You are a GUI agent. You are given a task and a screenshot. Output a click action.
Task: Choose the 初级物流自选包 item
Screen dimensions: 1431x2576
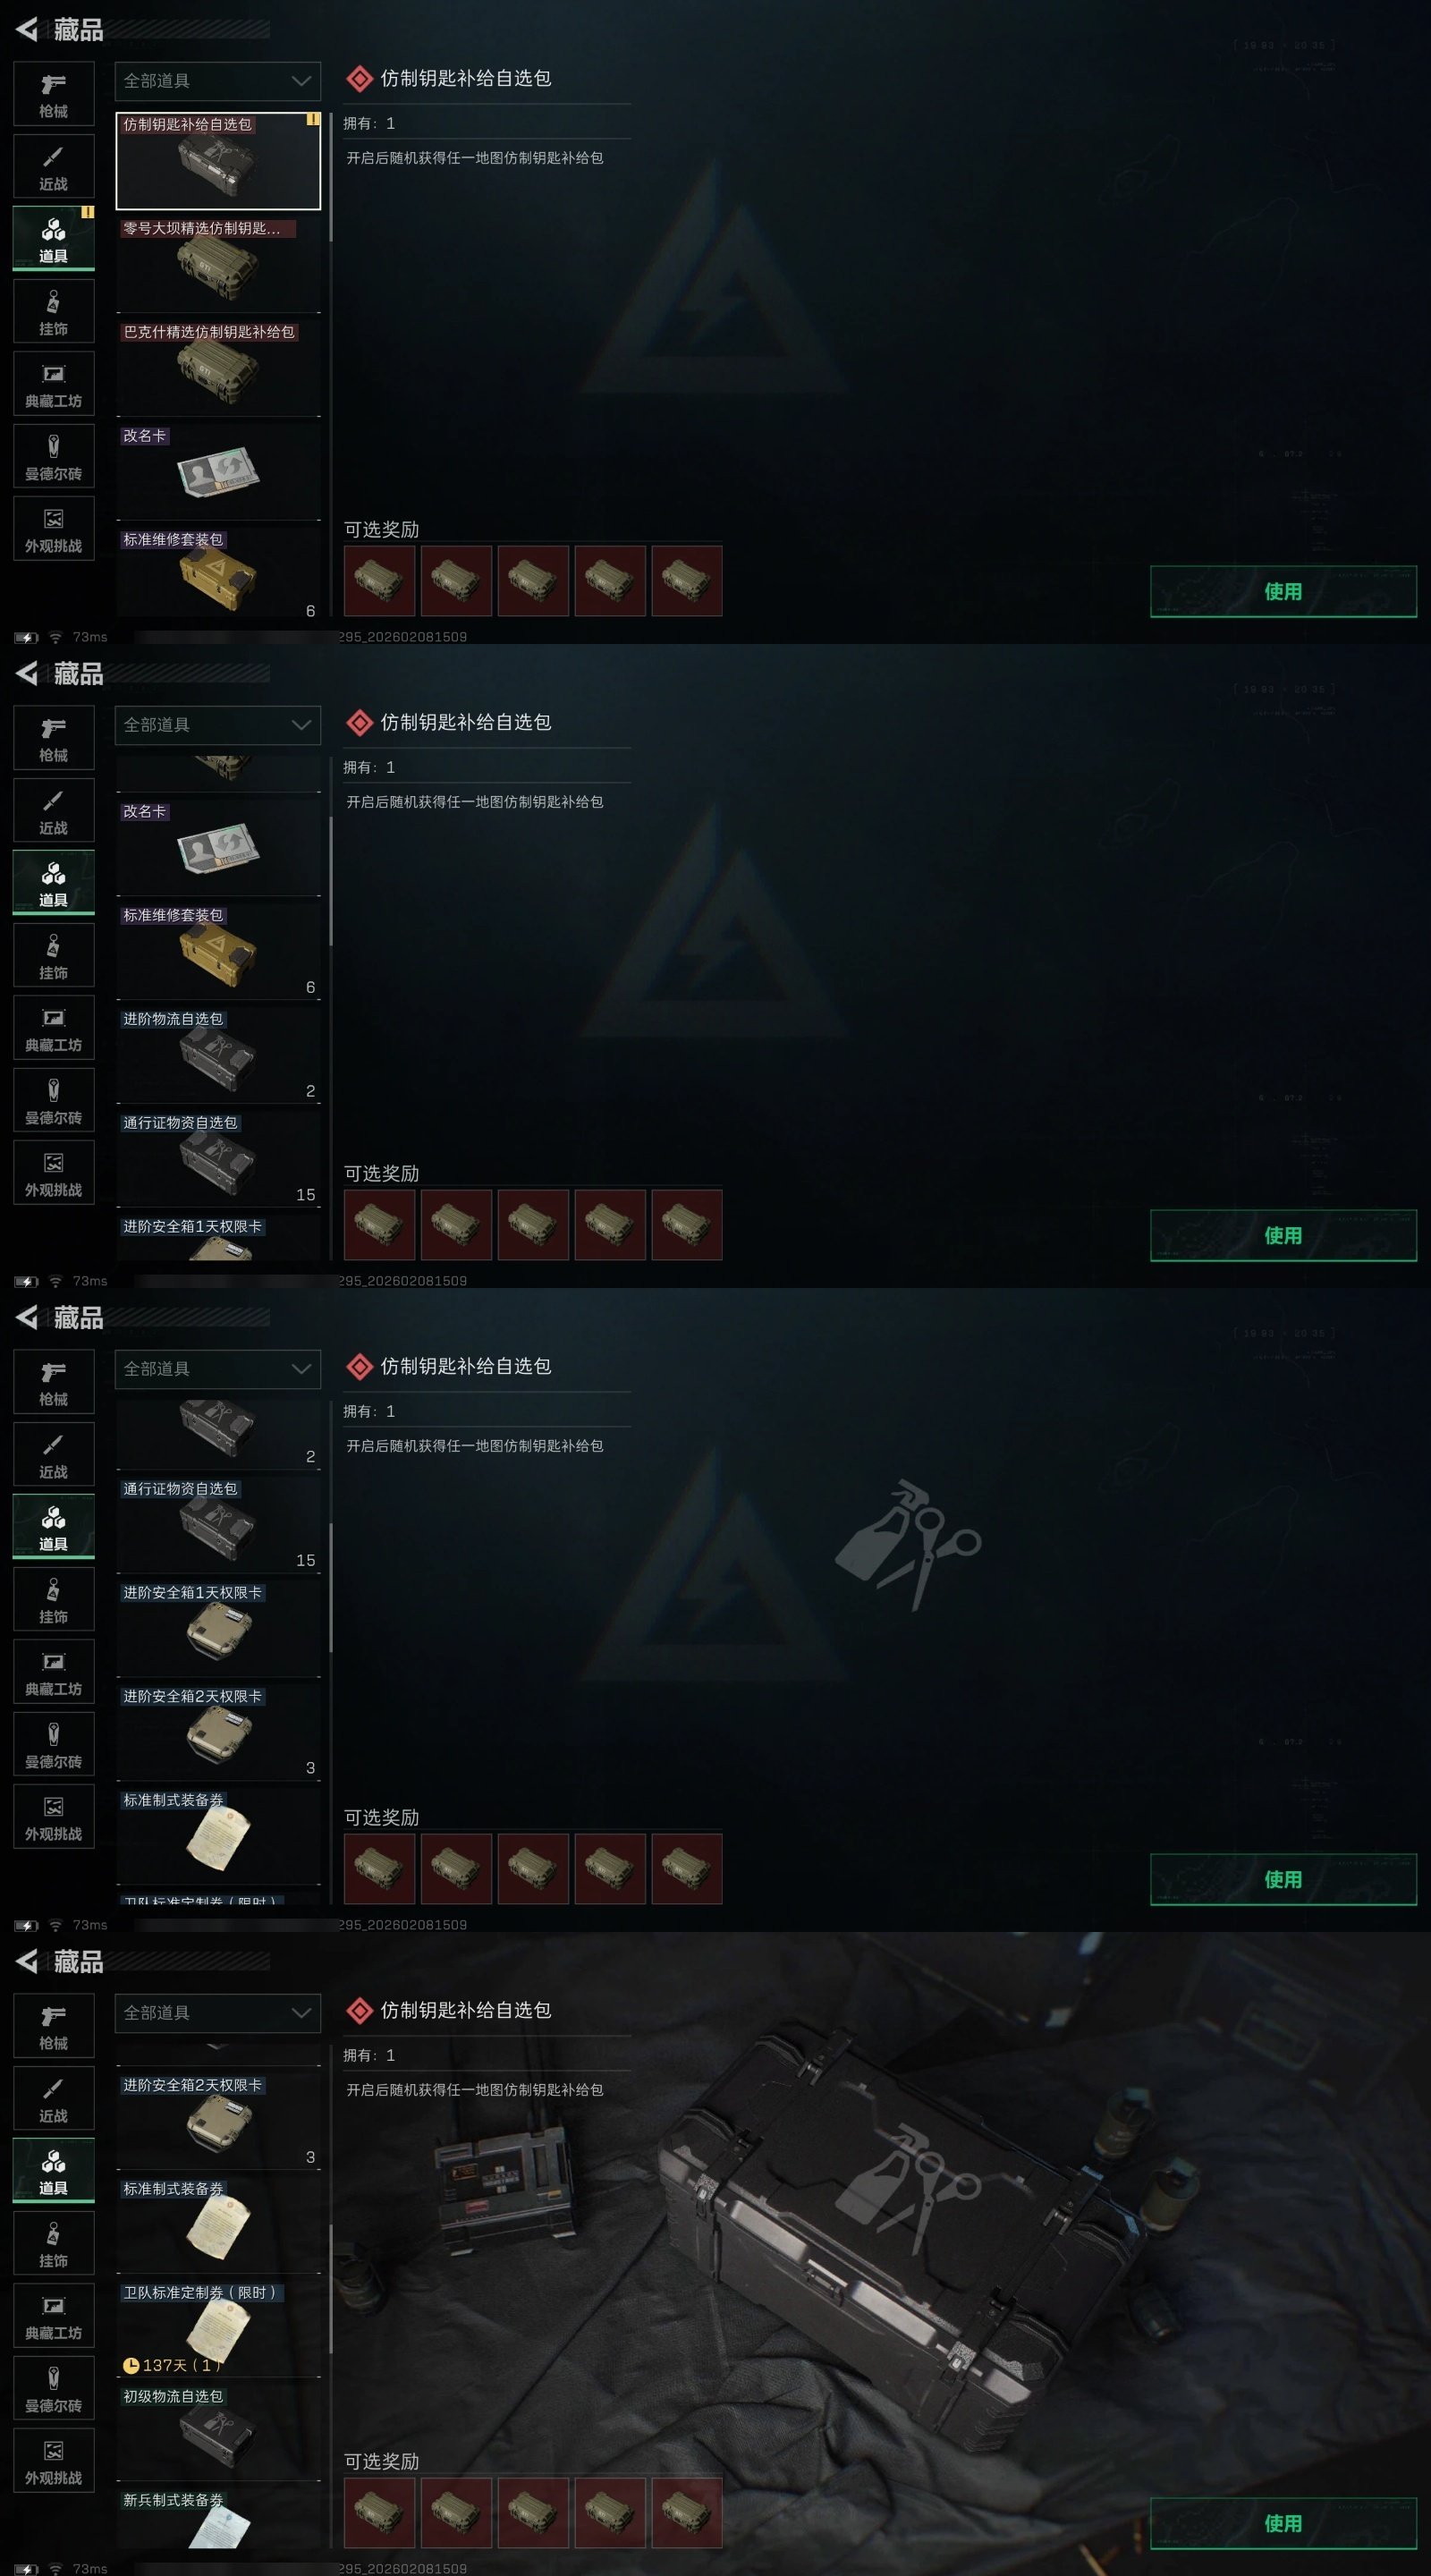coord(218,2432)
